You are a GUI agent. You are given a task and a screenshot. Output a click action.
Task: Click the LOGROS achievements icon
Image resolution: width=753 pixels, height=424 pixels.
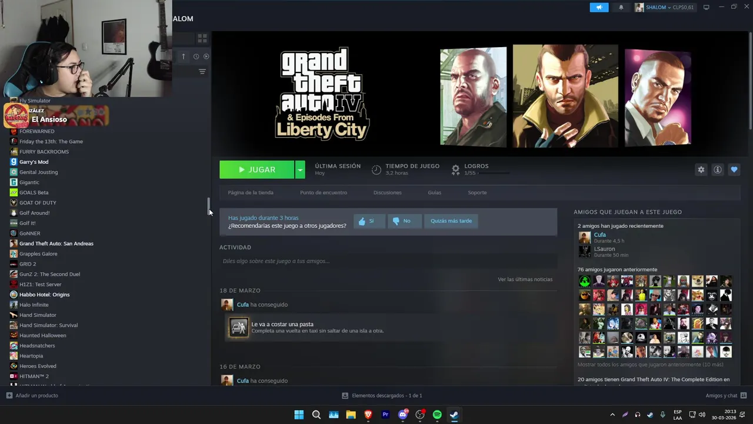pyautogui.click(x=455, y=170)
